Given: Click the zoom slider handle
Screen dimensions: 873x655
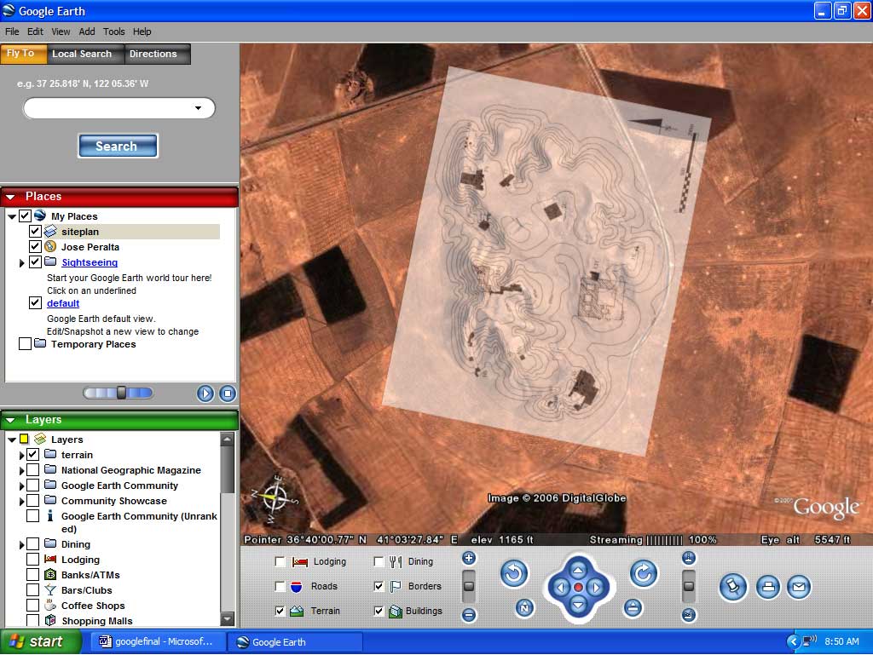Looking at the screenshot, I should pyautogui.click(x=469, y=586).
